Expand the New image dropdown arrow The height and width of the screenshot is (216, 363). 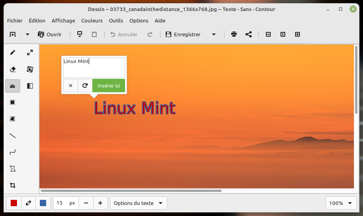(x=28, y=34)
